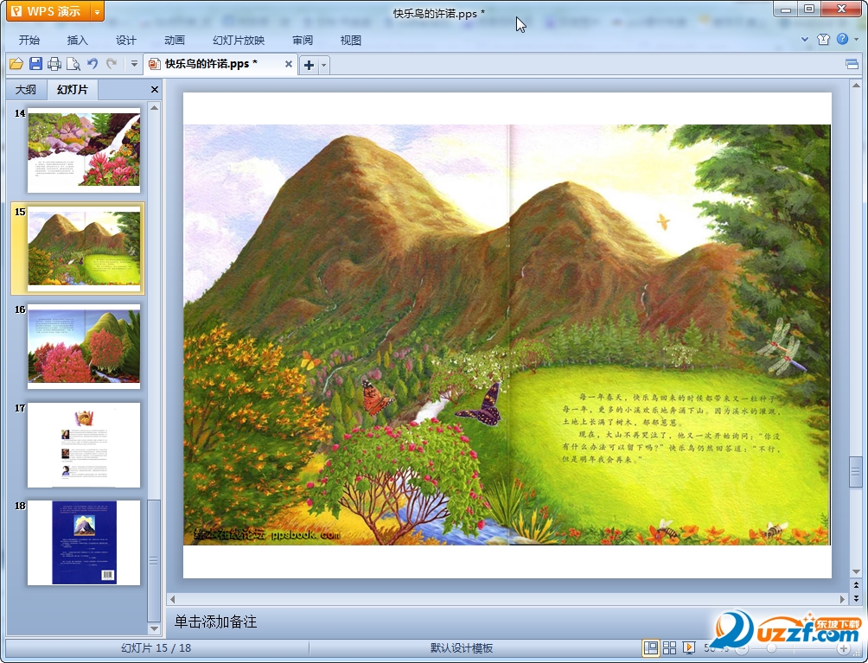This screenshot has height=663, width=868.
Task: Switch to the 大纲 tab
Action: (26, 90)
